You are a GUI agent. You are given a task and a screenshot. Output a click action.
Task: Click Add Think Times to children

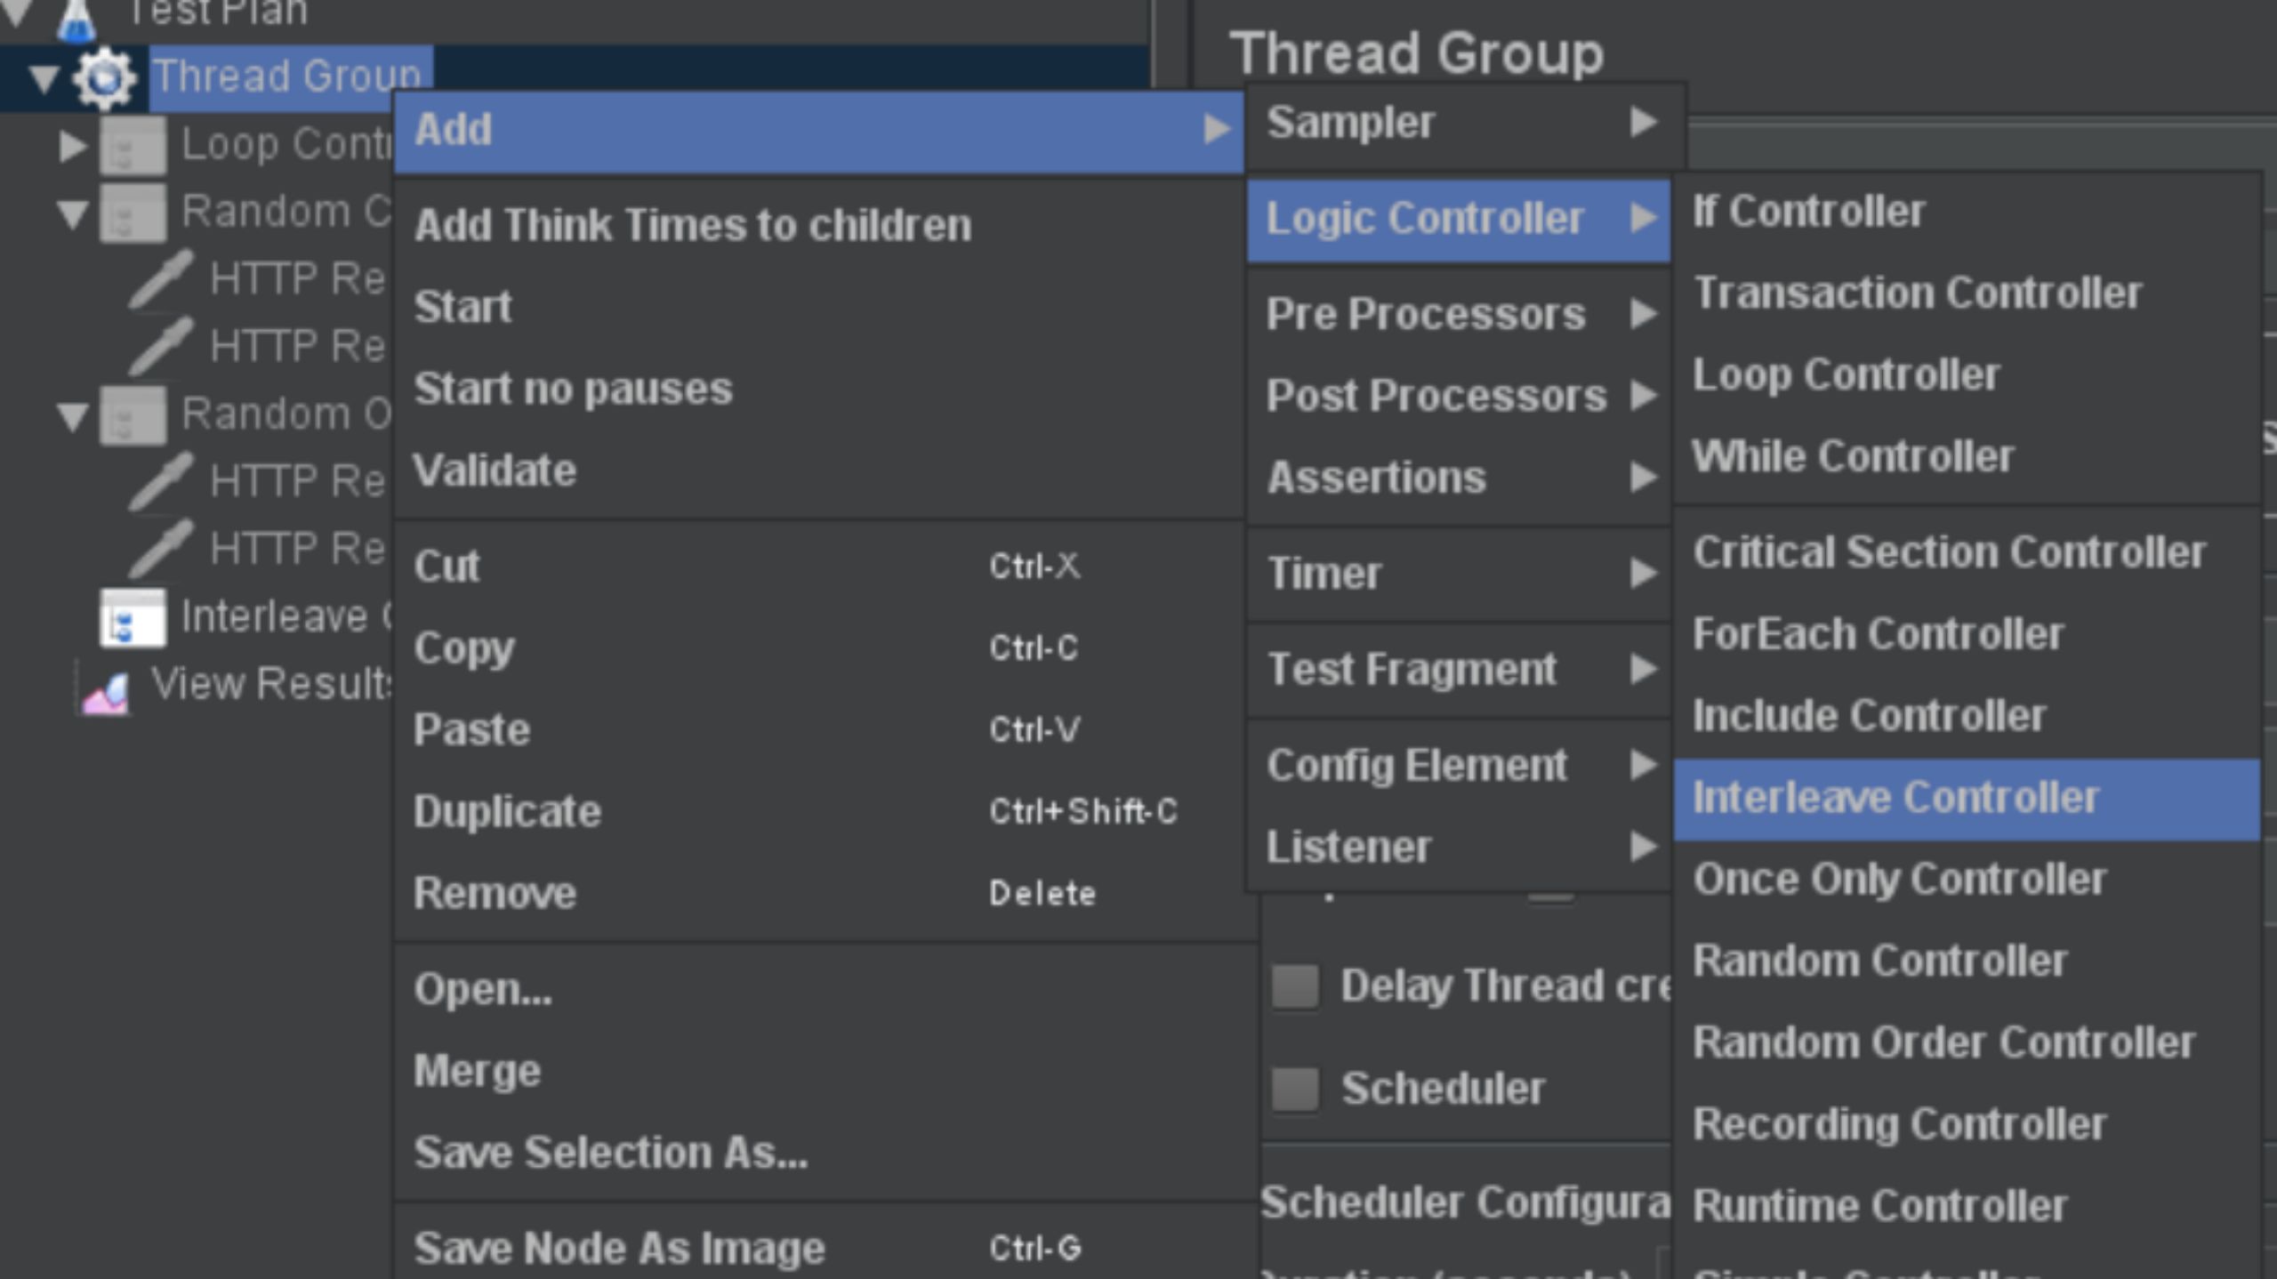click(693, 226)
